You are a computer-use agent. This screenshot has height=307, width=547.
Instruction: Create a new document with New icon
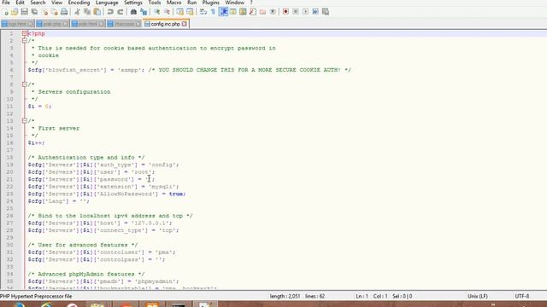coord(6,12)
